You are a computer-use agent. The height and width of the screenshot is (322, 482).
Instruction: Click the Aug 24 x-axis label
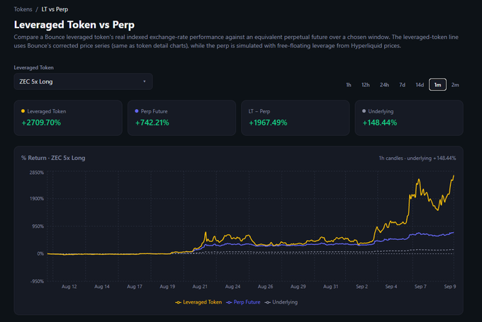click(232, 287)
